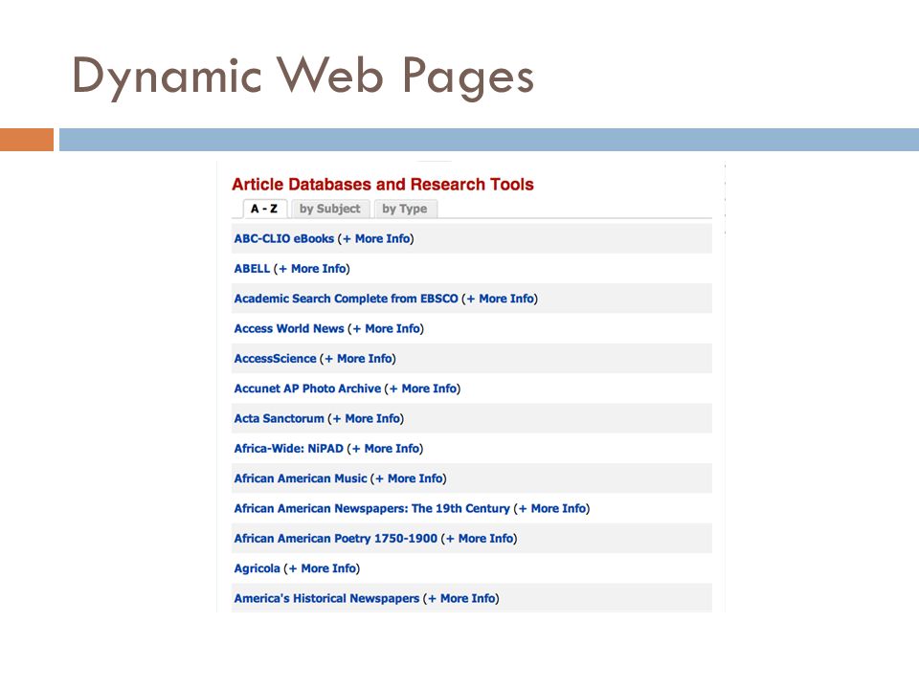The width and height of the screenshot is (919, 689).
Task: Expand More Info for Agricola
Action: (323, 568)
